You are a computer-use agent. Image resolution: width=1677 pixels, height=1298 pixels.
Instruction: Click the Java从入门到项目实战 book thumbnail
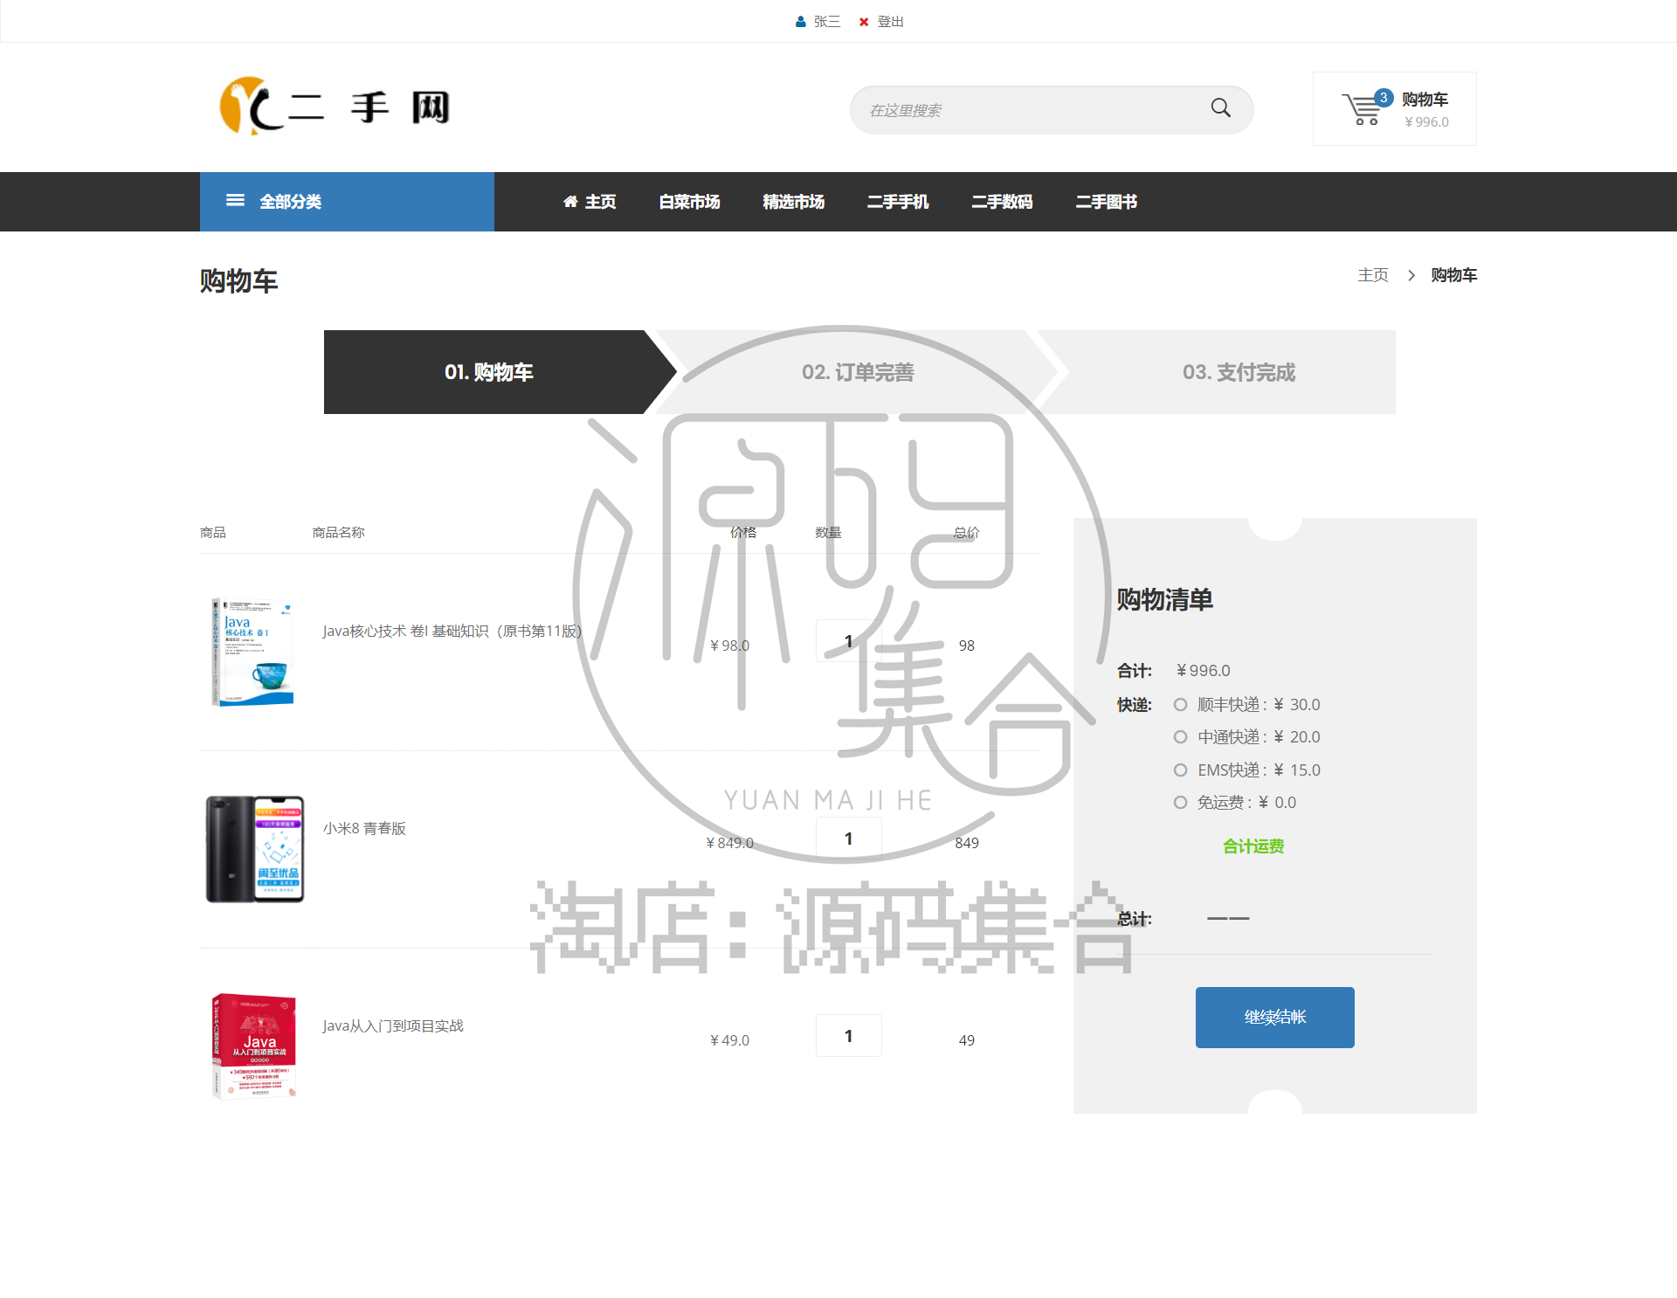coord(254,1046)
